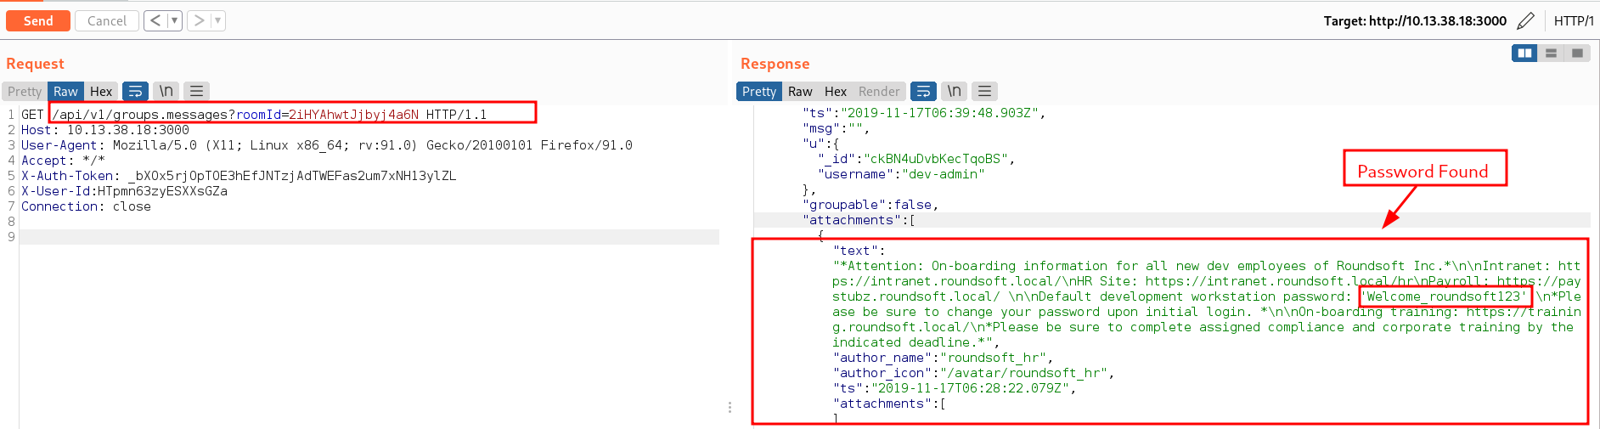The height and width of the screenshot is (429, 1600).
Task: Click the GET request line path
Action: point(235,115)
